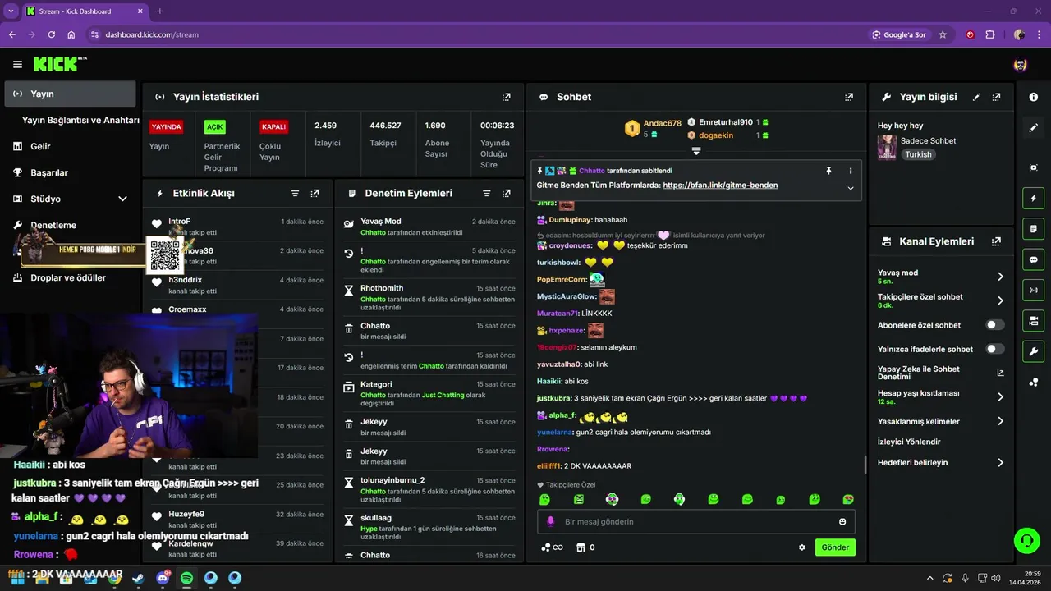The width and height of the screenshot is (1051, 591).
Task: Click the edit layout pencil in right sidebar
Action: (1033, 128)
